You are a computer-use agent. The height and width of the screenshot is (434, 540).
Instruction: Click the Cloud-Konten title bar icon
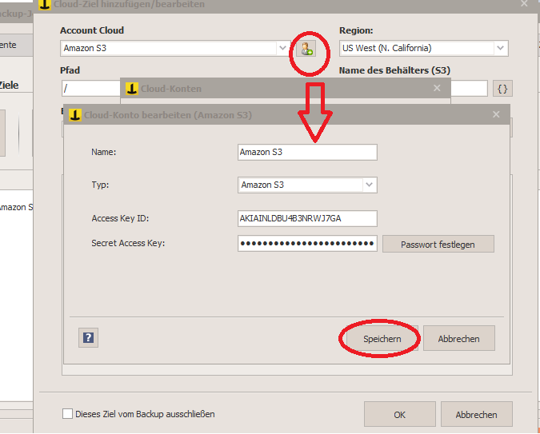point(131,89)
